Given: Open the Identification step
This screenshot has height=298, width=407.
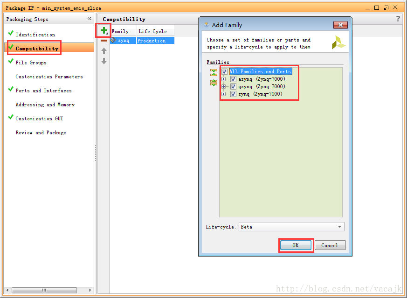Looking at the screenshot, I should coord(35,35).
